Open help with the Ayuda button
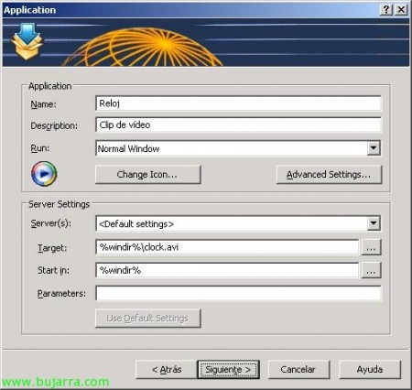This screenshot has width=412, height=390. [370, 370]
